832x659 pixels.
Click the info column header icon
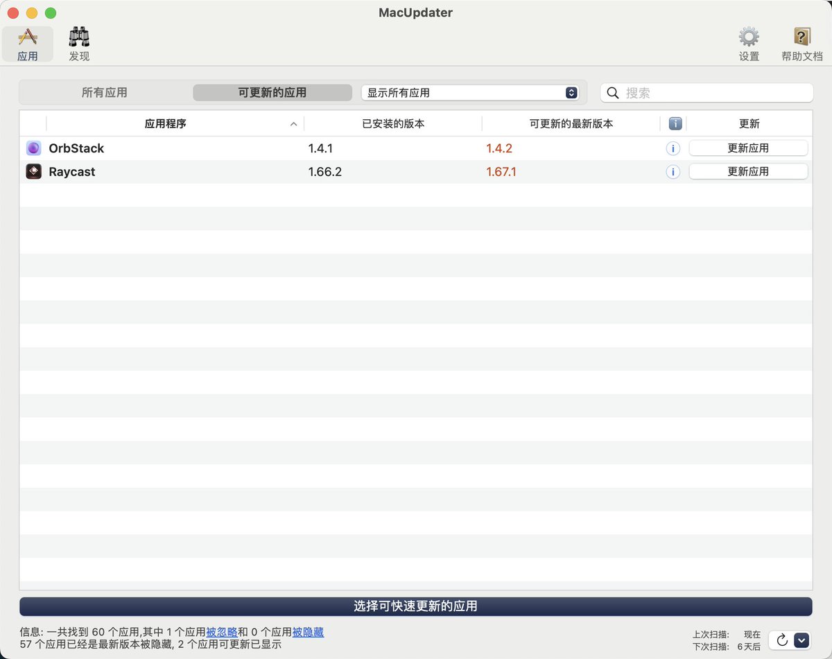[x=675, y=124]
